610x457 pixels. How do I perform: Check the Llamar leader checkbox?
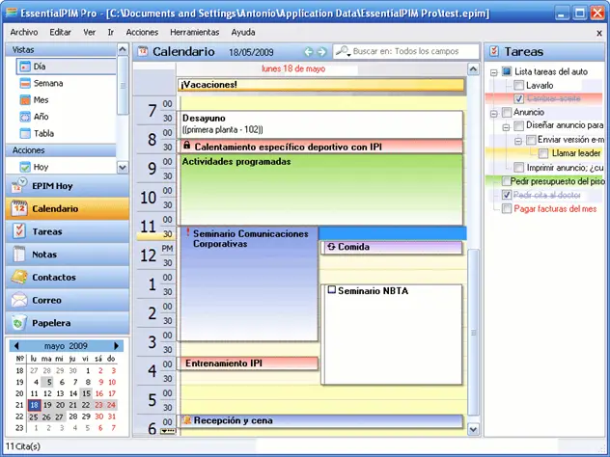pyautogui.click(x=543, y=153)
